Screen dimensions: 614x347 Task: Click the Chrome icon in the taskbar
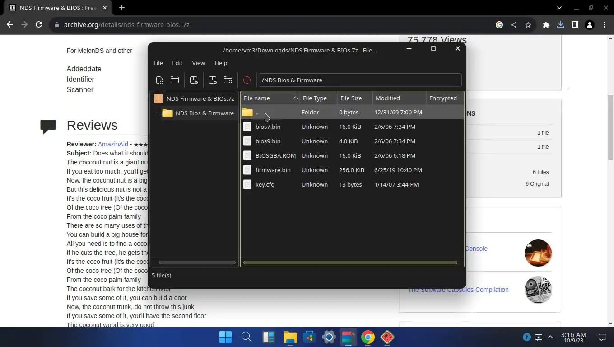pos(368,337)
